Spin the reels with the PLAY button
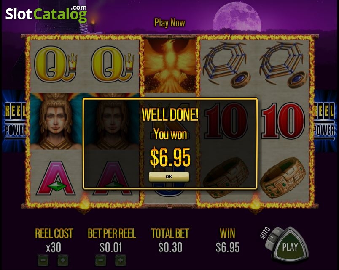339x270 pixels. pos(290,247)
